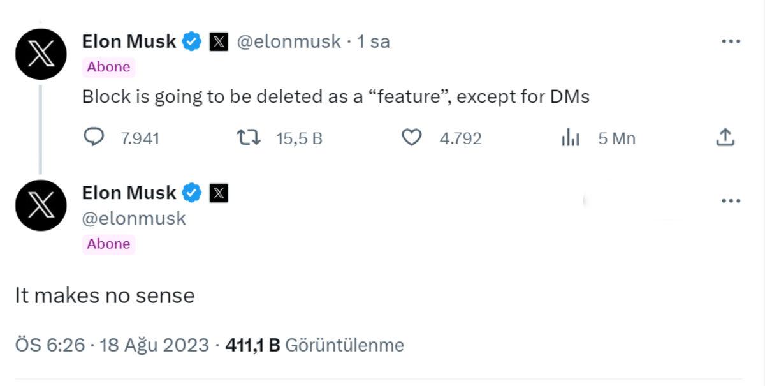Click the share icon on first tweet
The height and width of the screenshot is (386, 765).
(x=725, y=138)
